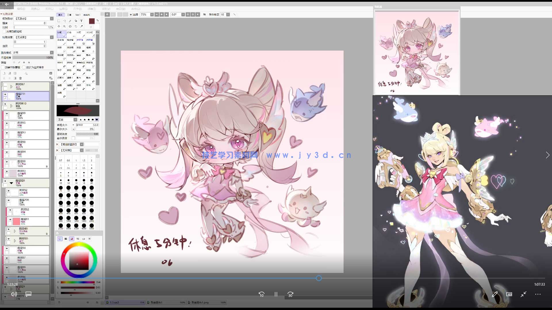Select the rectangular selection tool
Screen dimensions: 552x310
[59, 21]
